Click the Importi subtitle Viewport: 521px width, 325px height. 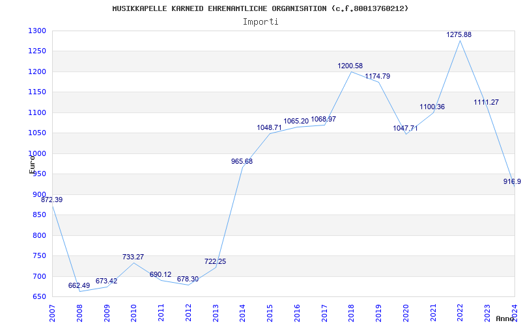[260, 22]
